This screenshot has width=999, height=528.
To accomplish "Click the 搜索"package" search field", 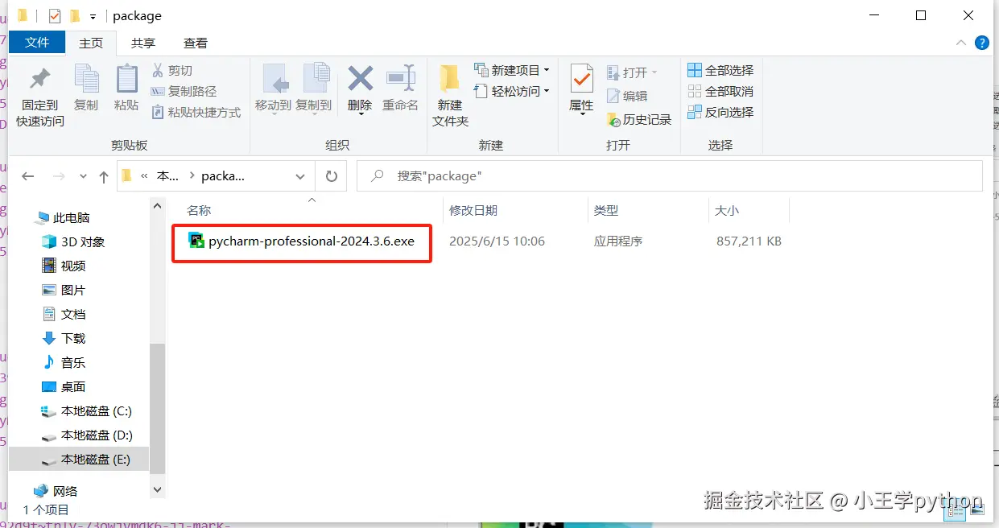I will click(670, 175).
